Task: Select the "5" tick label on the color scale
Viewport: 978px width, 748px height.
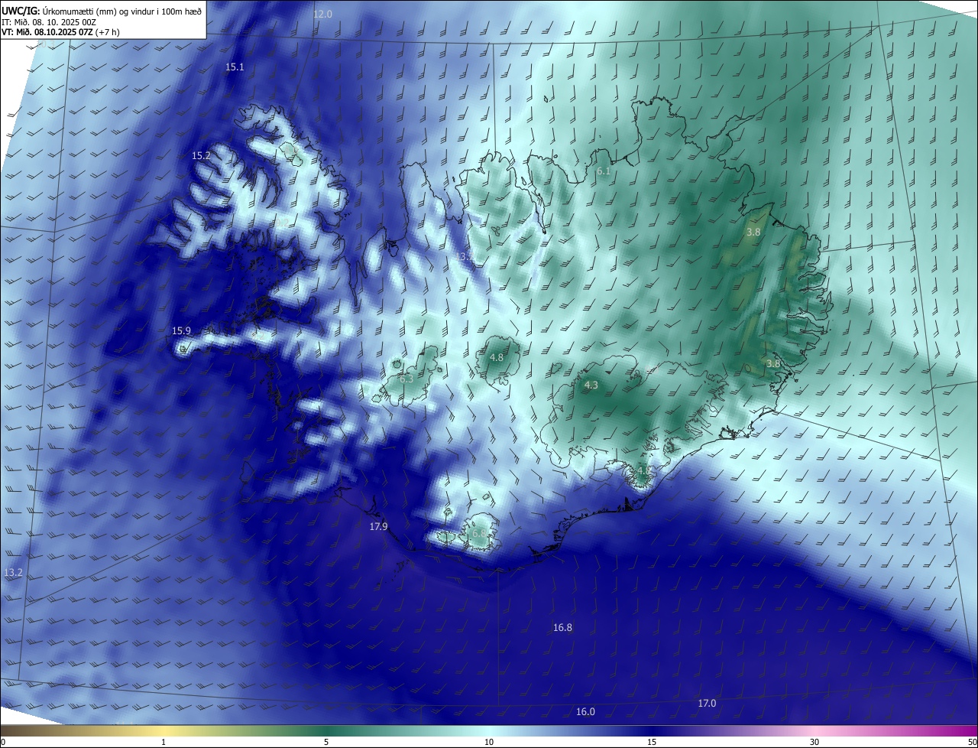Action: (326, 743)
